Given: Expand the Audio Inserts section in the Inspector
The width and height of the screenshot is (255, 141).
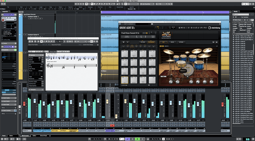Looking at the screenshot, I should [x=9, y=98].
